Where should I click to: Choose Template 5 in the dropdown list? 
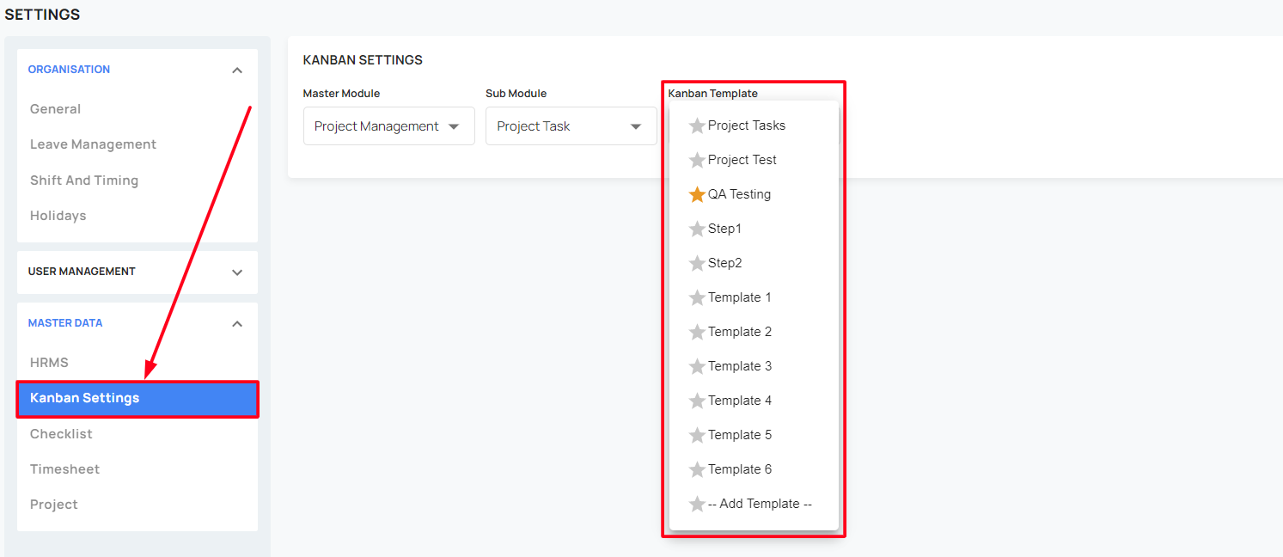740,435
